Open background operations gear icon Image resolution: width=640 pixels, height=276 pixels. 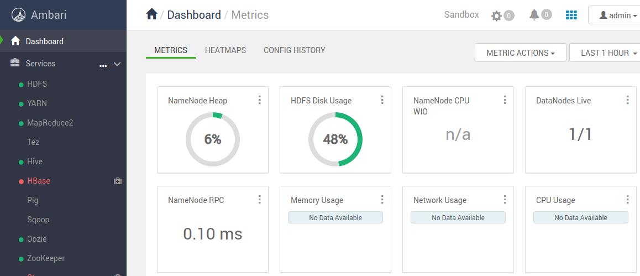pos(496,16)
